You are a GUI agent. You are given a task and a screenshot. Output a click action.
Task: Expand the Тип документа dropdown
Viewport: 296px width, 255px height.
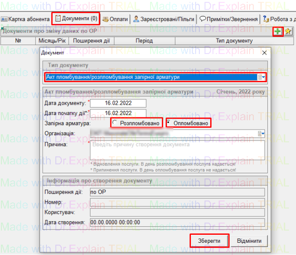coord(262,77)
